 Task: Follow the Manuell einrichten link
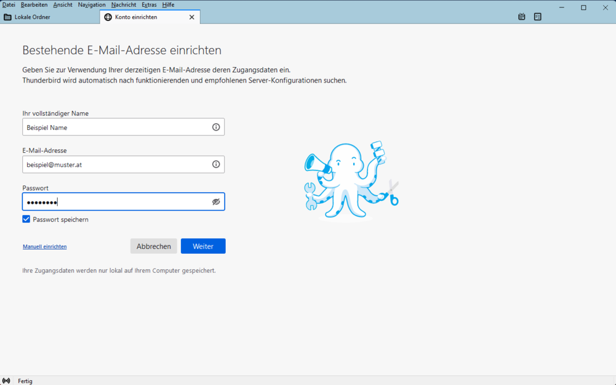coord(45,247)
